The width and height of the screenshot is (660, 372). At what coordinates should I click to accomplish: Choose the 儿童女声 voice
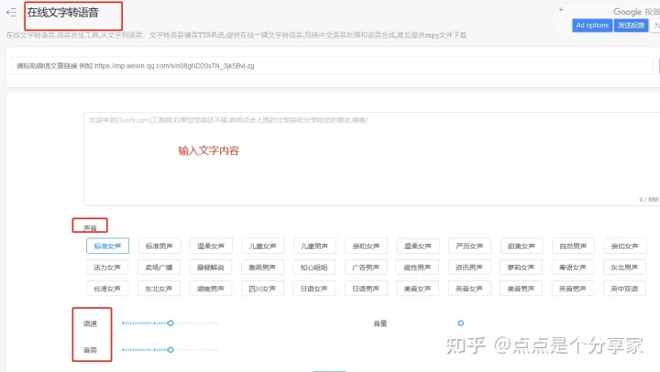tap(263, 246)
